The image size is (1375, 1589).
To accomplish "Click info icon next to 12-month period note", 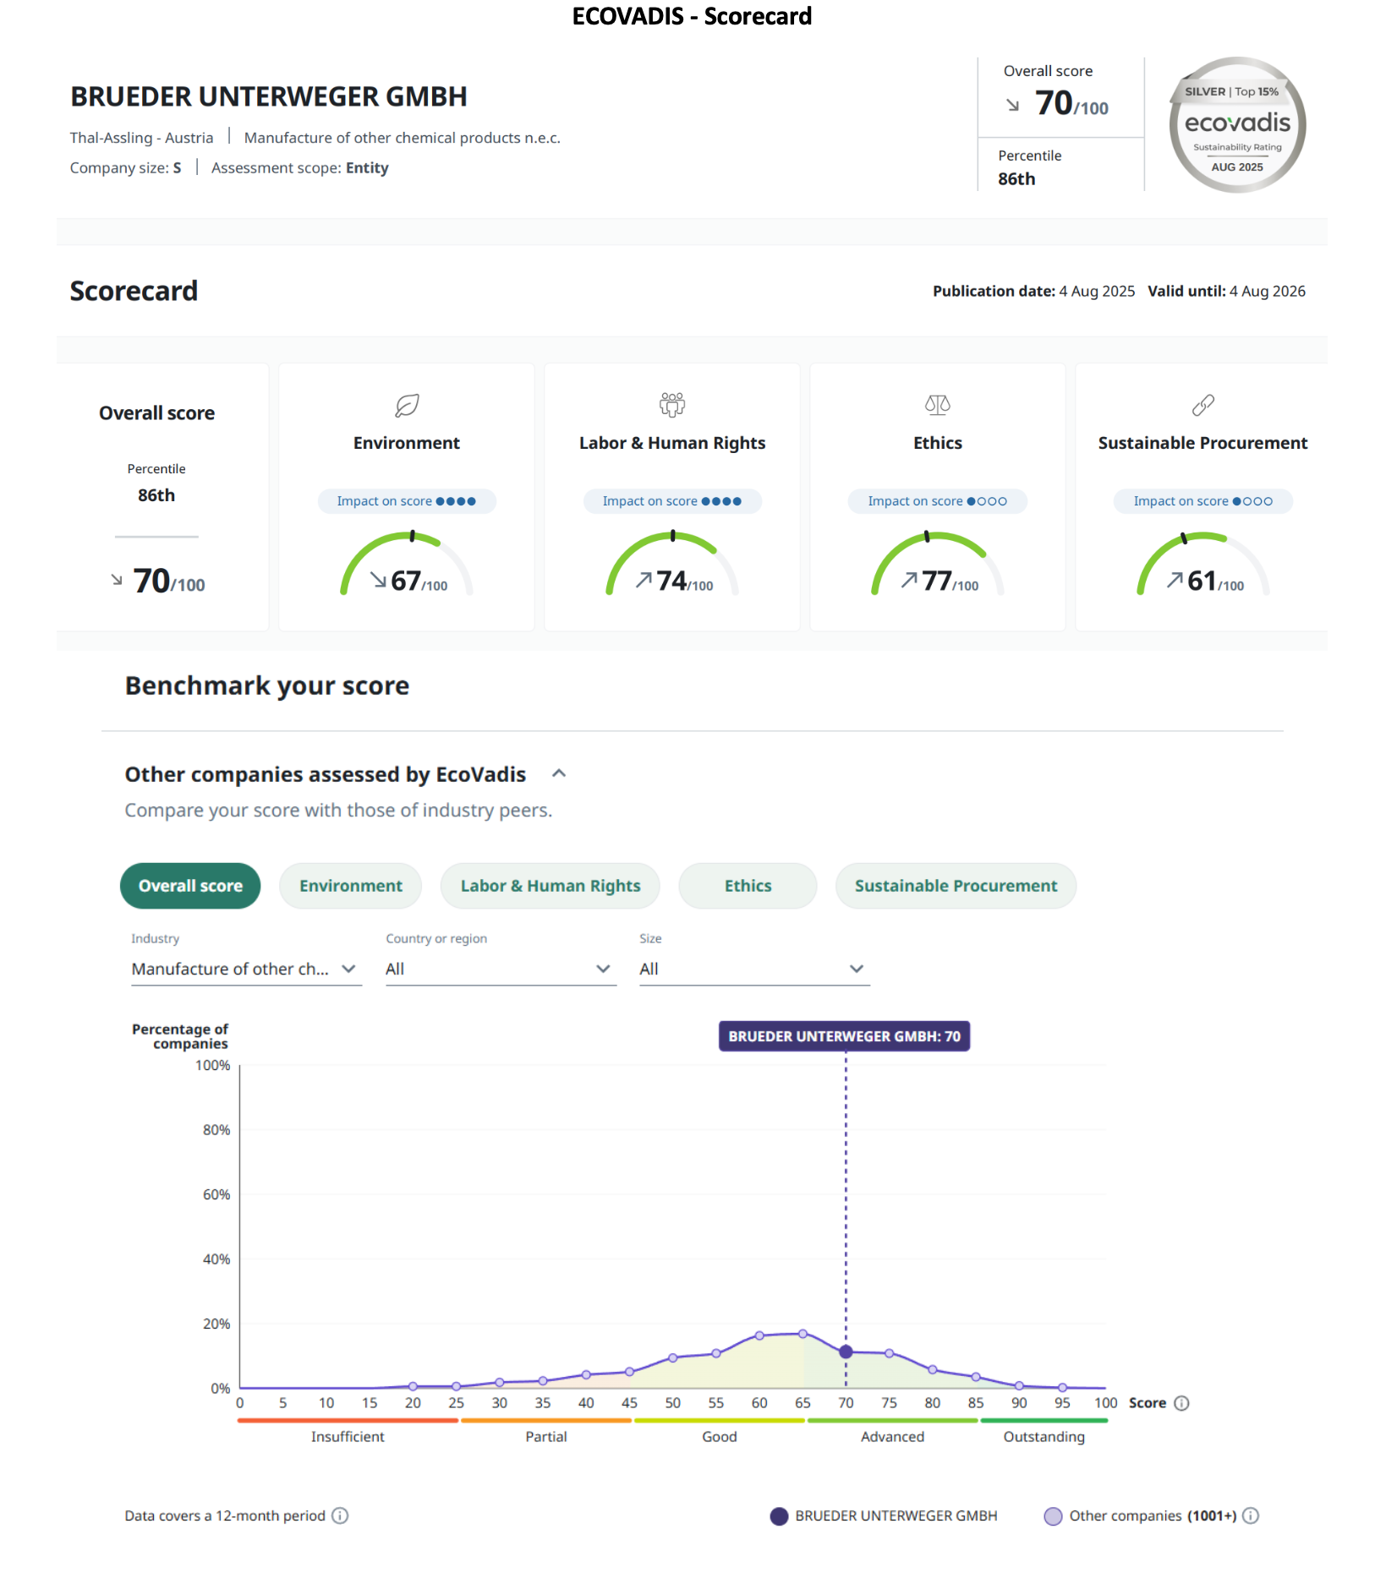I will [340, 1515].
